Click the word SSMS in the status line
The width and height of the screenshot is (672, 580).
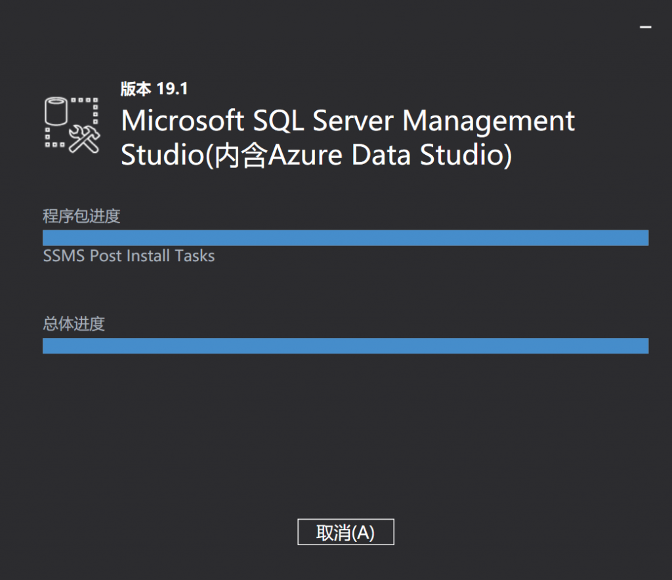[63, 256]
